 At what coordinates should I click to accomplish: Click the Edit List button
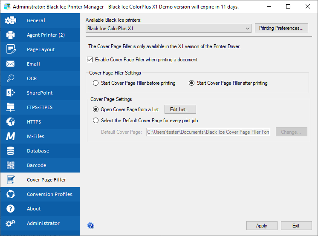click(180, 109)
